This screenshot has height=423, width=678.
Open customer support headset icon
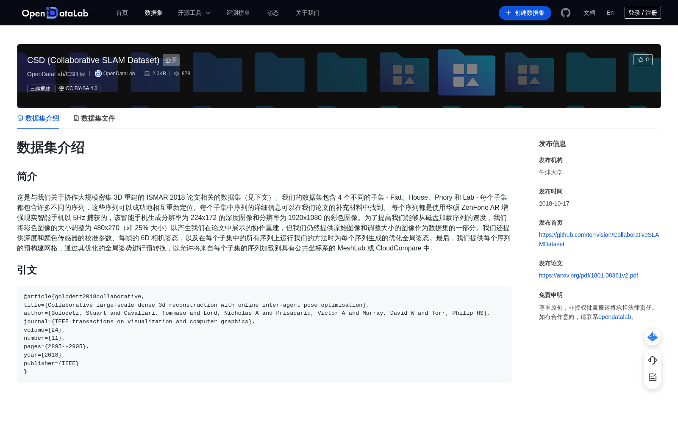click(x=653, y=360)
